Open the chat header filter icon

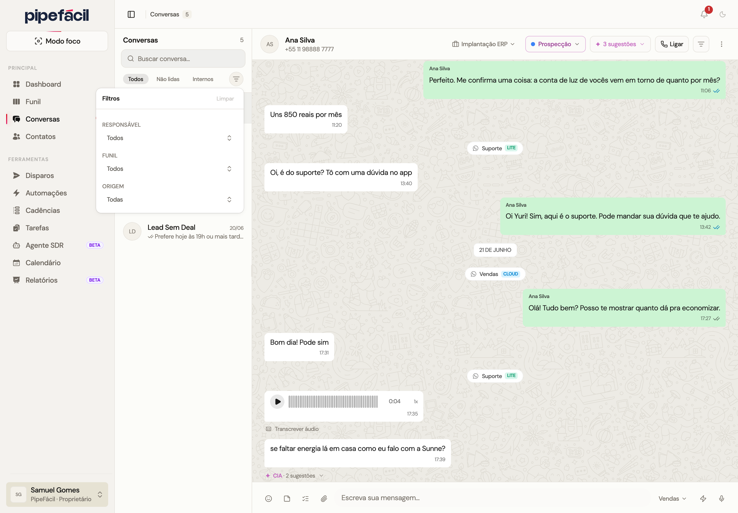tap(701, 44)
